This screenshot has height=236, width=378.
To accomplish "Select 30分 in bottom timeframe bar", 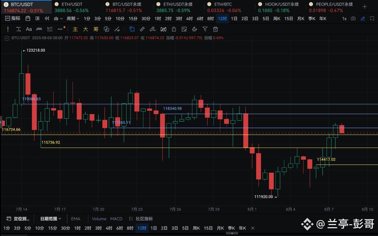I will point(65,228).
